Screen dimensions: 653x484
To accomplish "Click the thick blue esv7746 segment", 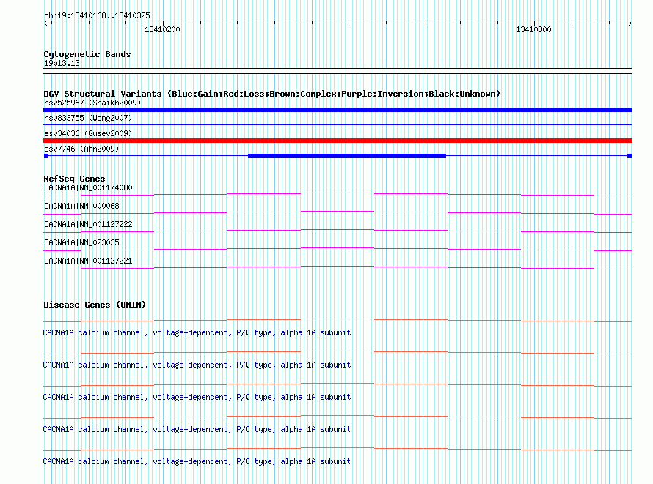I will point(347,156).
